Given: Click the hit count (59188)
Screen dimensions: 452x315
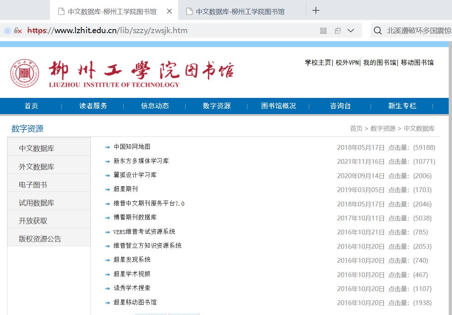Looking at the screenshot, I should tap(423, 148).
